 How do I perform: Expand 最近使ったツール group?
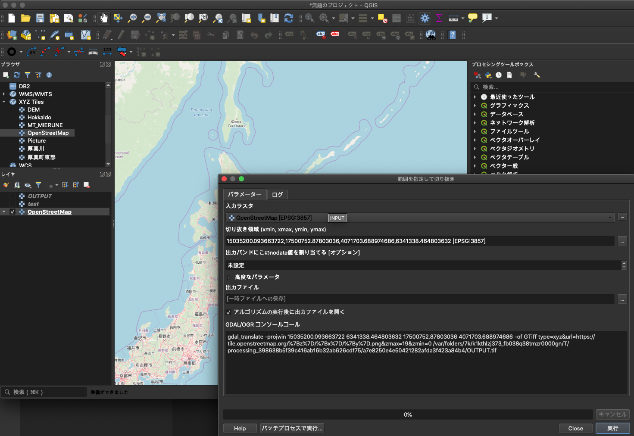(475, 97)
